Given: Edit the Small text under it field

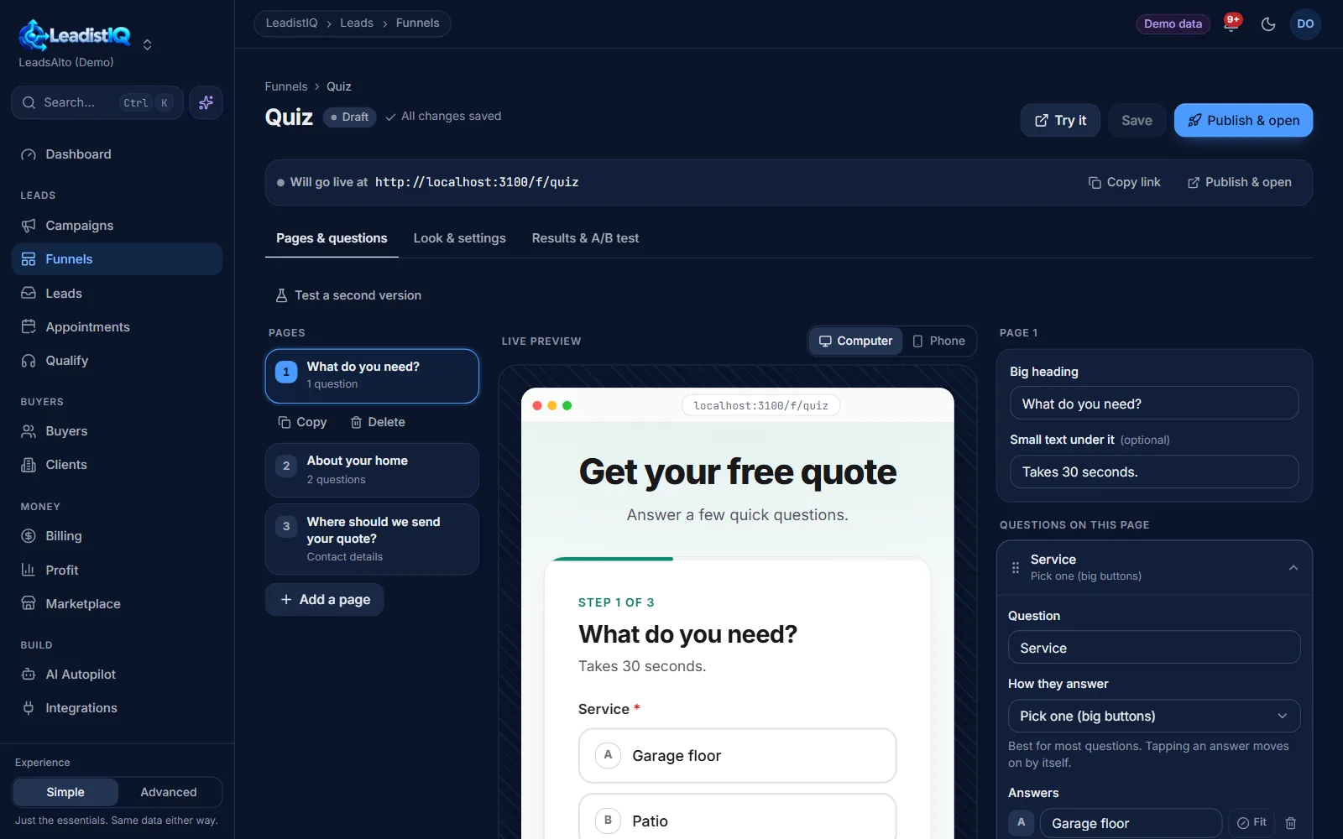Looking at the screenshot, I should pyautogui.click(x=1154, y=472).
